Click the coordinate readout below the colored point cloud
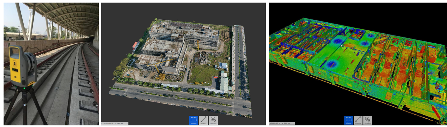The height and width of the screenshot is (127, 447). (x=282, y=123)
